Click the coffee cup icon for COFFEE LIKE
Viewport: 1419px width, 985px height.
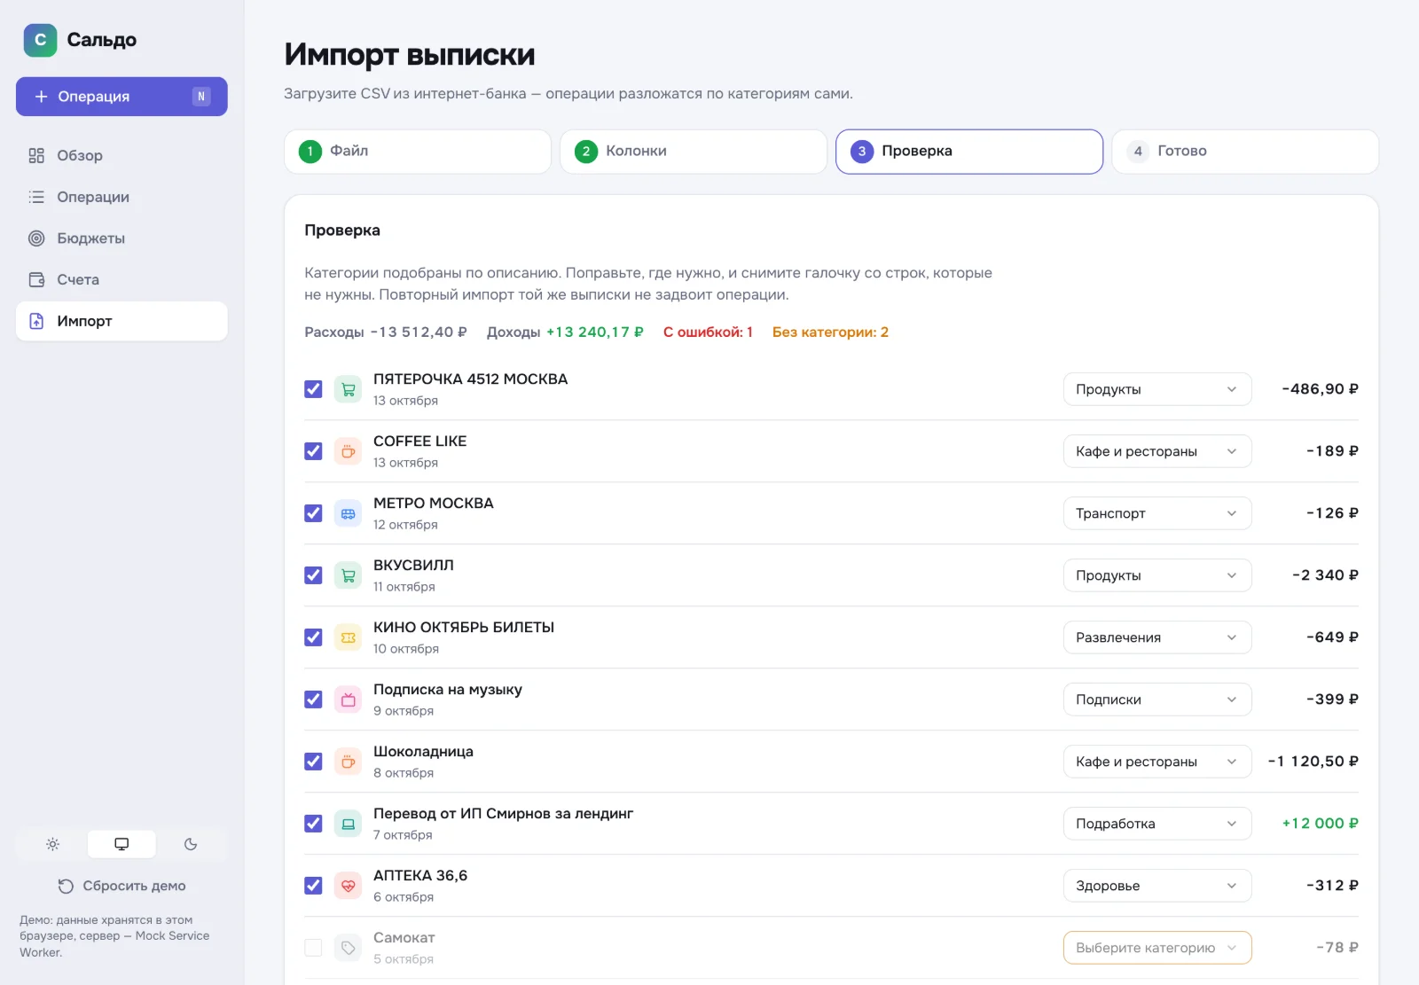[349, 451]
